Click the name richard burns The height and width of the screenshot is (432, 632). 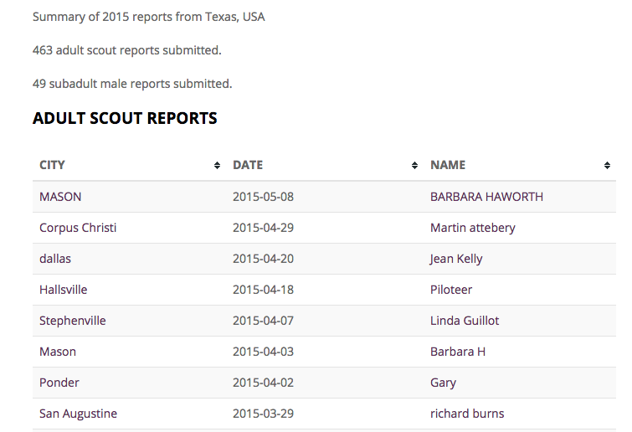[x=467, y=414]
